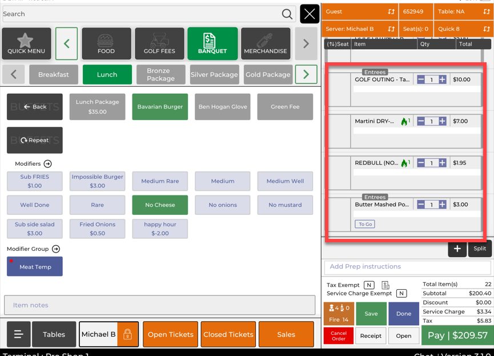Open the hamburger menu at bottom left
The width and height of the screenshot is (494, 356).
(18, 334)
